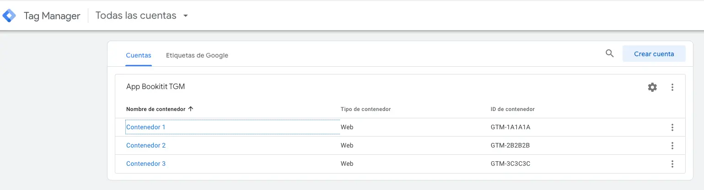704x190 pixels.
Task: Click the Tipo de contenedor column header
Action: [x=365, y=109]
